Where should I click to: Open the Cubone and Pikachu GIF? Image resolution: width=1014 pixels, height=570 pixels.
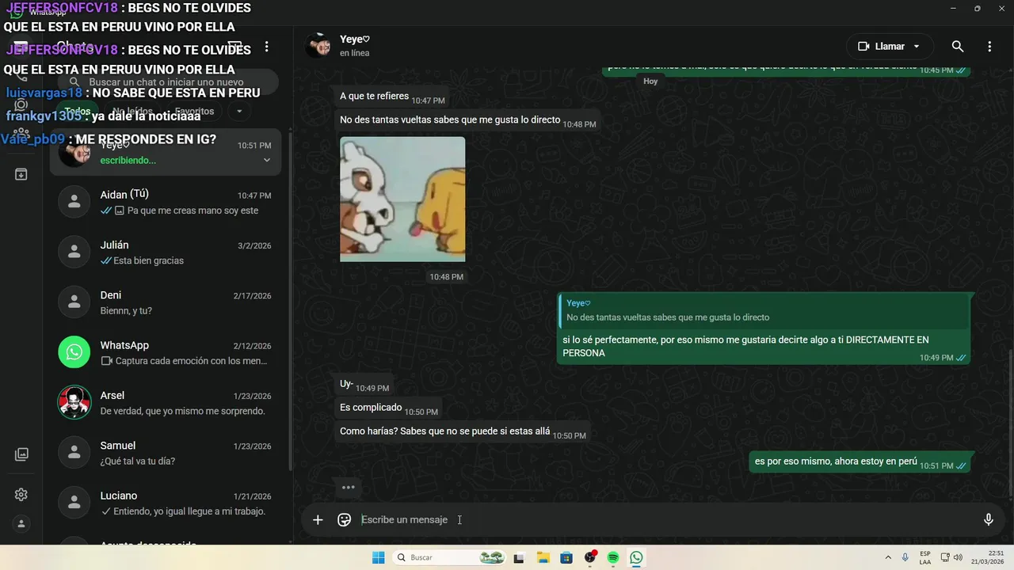pyautogui.click(x=402, y=199)
